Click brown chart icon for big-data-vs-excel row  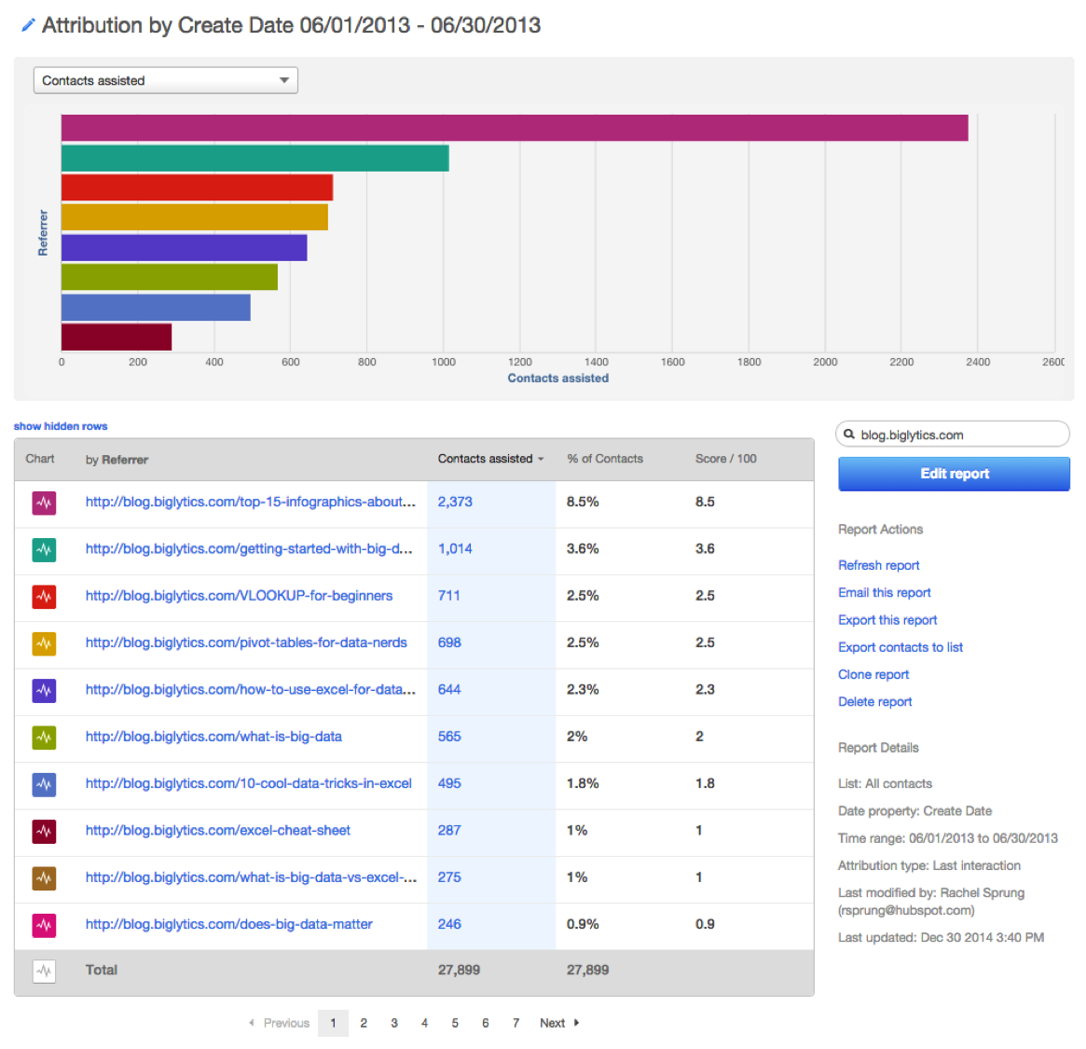tap(44, 877)
